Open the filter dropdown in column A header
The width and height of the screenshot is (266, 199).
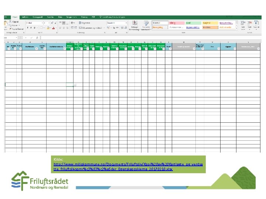pos(9,49)
